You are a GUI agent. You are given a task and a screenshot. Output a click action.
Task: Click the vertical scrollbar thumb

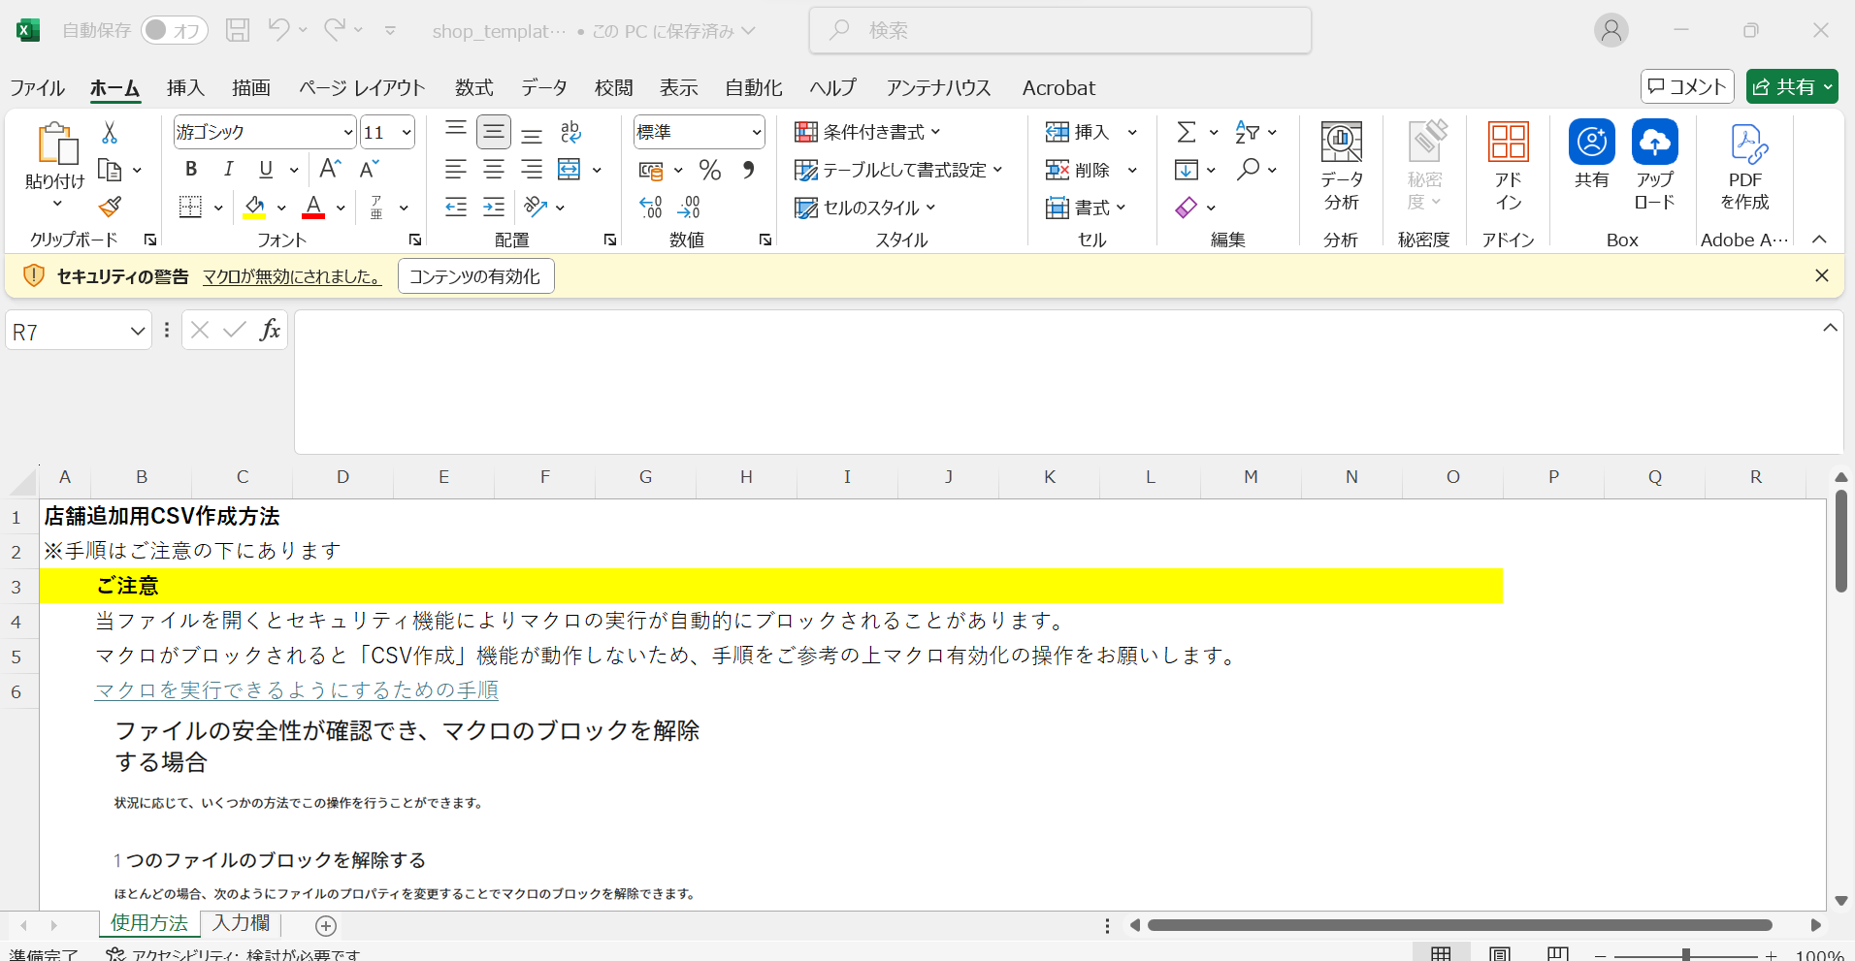coord(1840,541)
